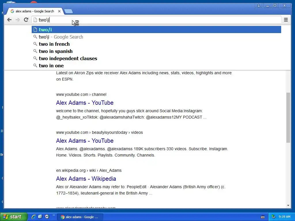Go back with the browser back arrow
The height and width of the screenshot is (221, 295).
[x=9, y=20]
